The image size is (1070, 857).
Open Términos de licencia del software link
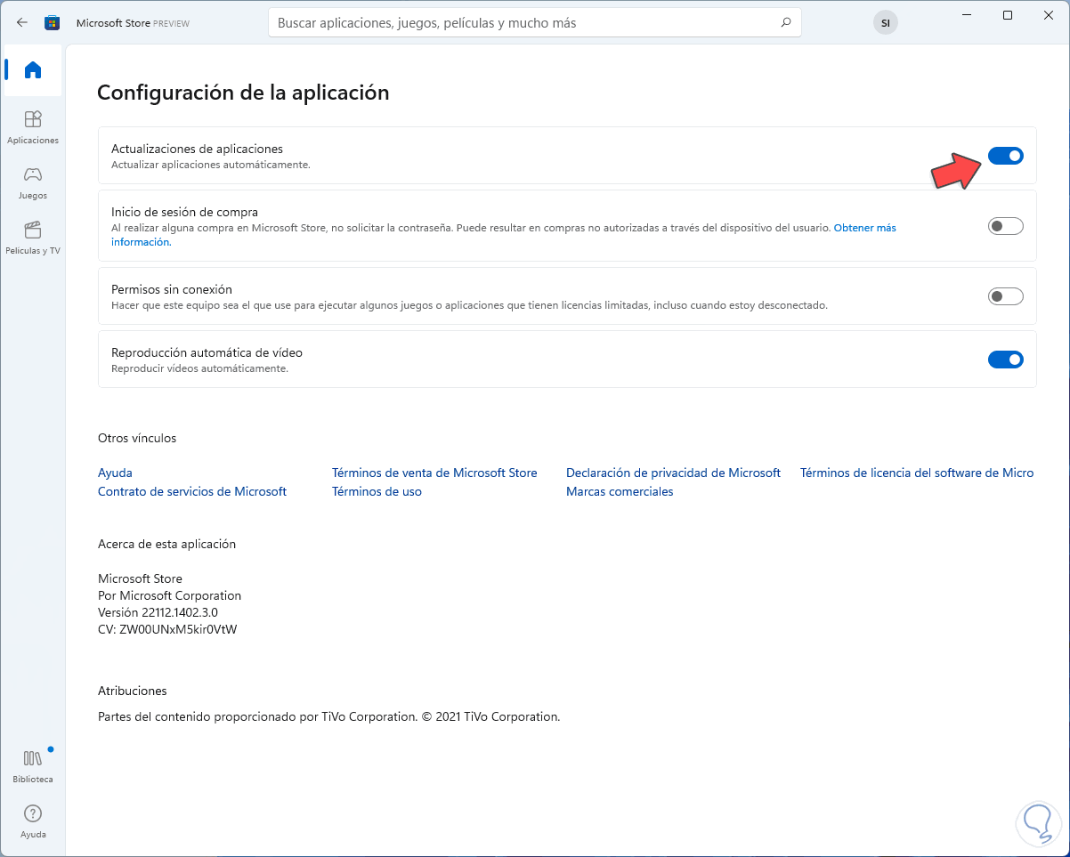point(917,473)
